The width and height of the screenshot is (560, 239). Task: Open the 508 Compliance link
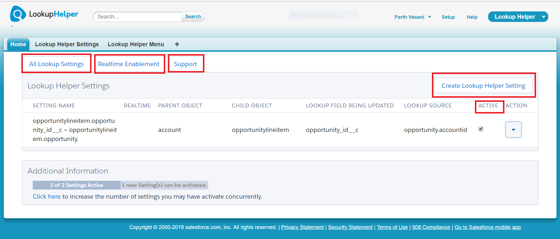coord(431,227)
